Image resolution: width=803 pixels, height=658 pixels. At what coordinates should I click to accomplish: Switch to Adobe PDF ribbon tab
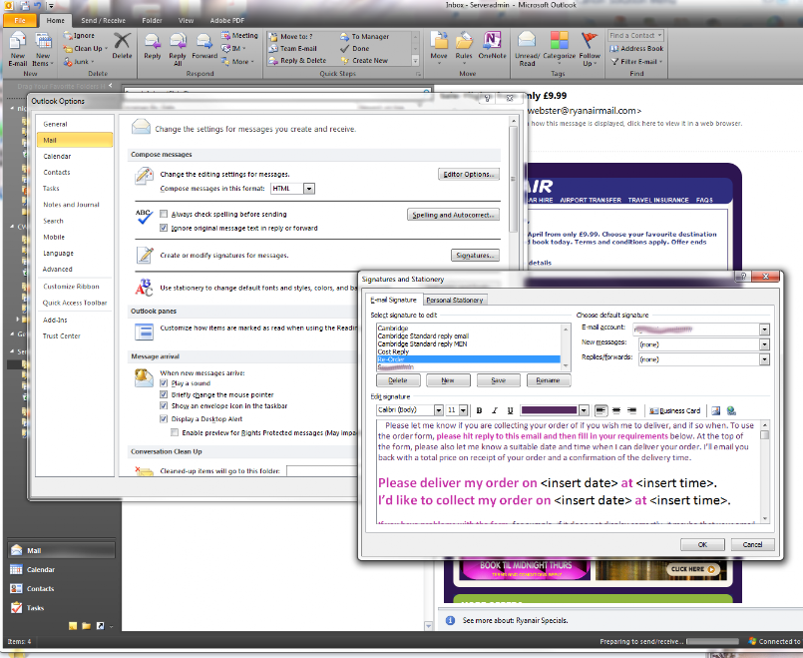(226, 21)
